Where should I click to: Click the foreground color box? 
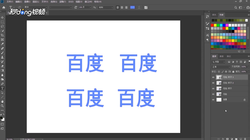[x=1, y=118]
